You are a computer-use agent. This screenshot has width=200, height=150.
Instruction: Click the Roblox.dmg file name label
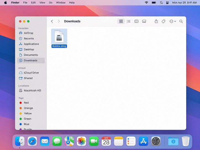(x=59, y=46)
